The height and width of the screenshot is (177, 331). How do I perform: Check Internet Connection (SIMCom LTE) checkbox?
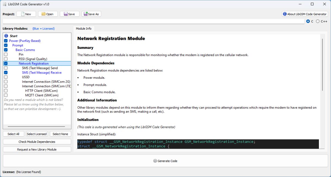pyautogui.click(x=6, y=86)
